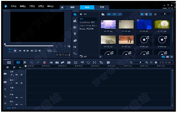Switch to the 捕获 capture tab
The height and width of the screenshot is (113, 177).
(72, 7)
